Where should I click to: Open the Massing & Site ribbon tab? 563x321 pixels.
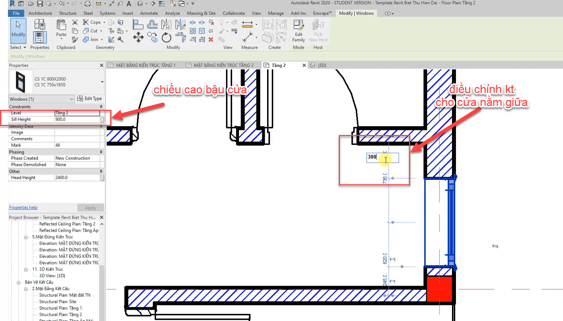[x=201, y=13]
